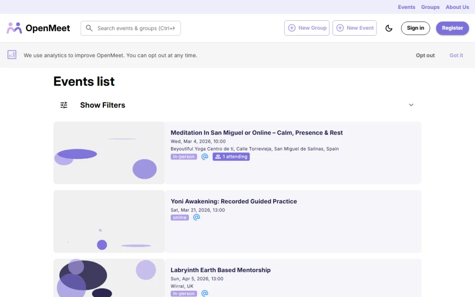This screenshot has width=475, height=297.
Task: Click the Sign in button
Action: point(415,28)
